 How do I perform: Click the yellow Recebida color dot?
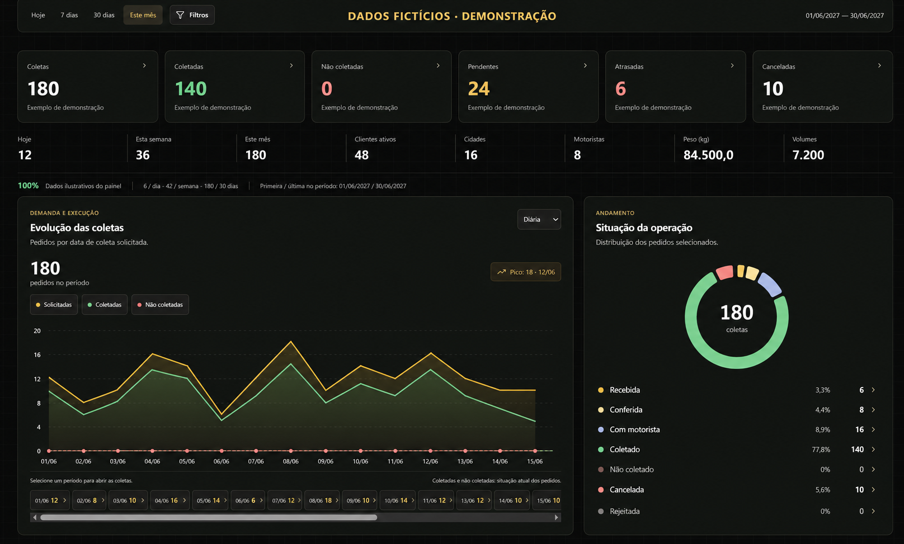601,390
